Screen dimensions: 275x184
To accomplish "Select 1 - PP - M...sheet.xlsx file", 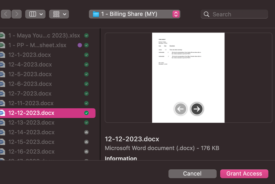I will pos(47,45).
